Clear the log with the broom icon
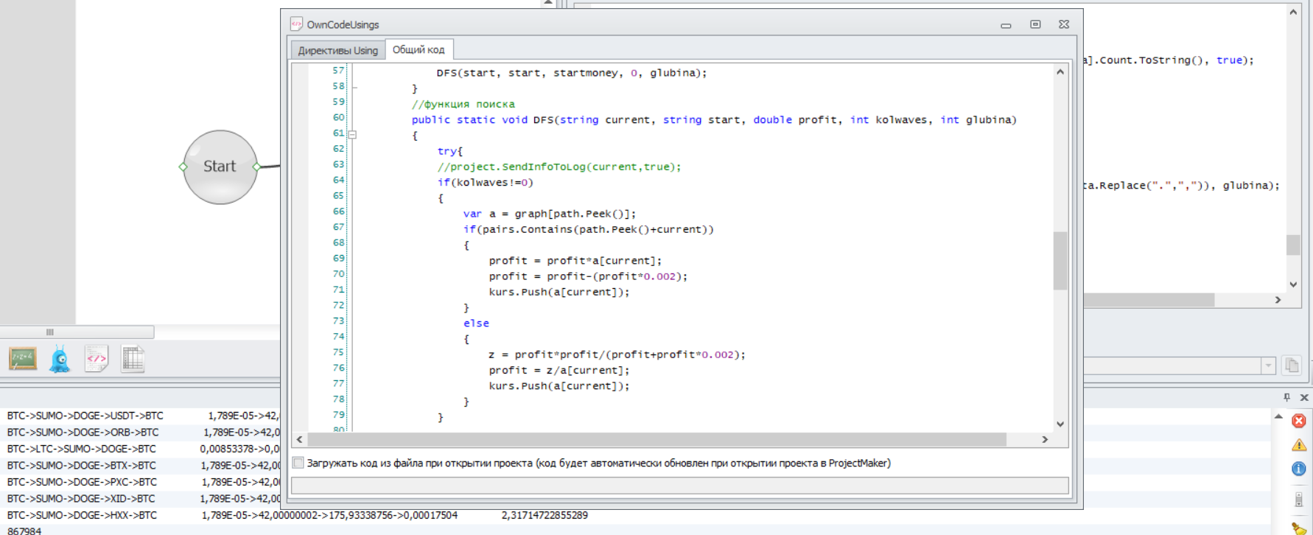 tap(1299, 528)
